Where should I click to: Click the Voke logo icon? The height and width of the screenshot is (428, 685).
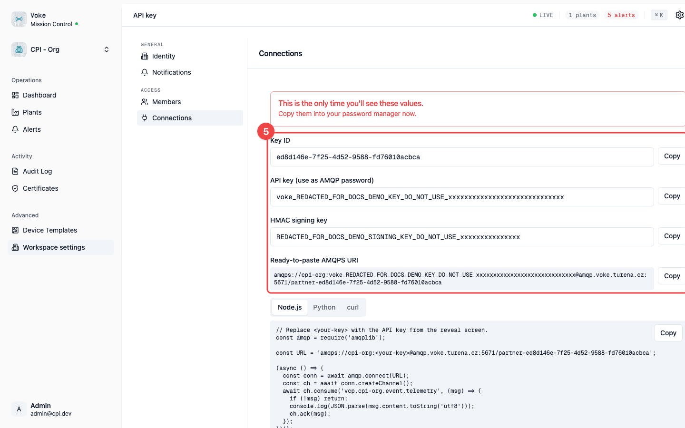(x=19, y=19)
